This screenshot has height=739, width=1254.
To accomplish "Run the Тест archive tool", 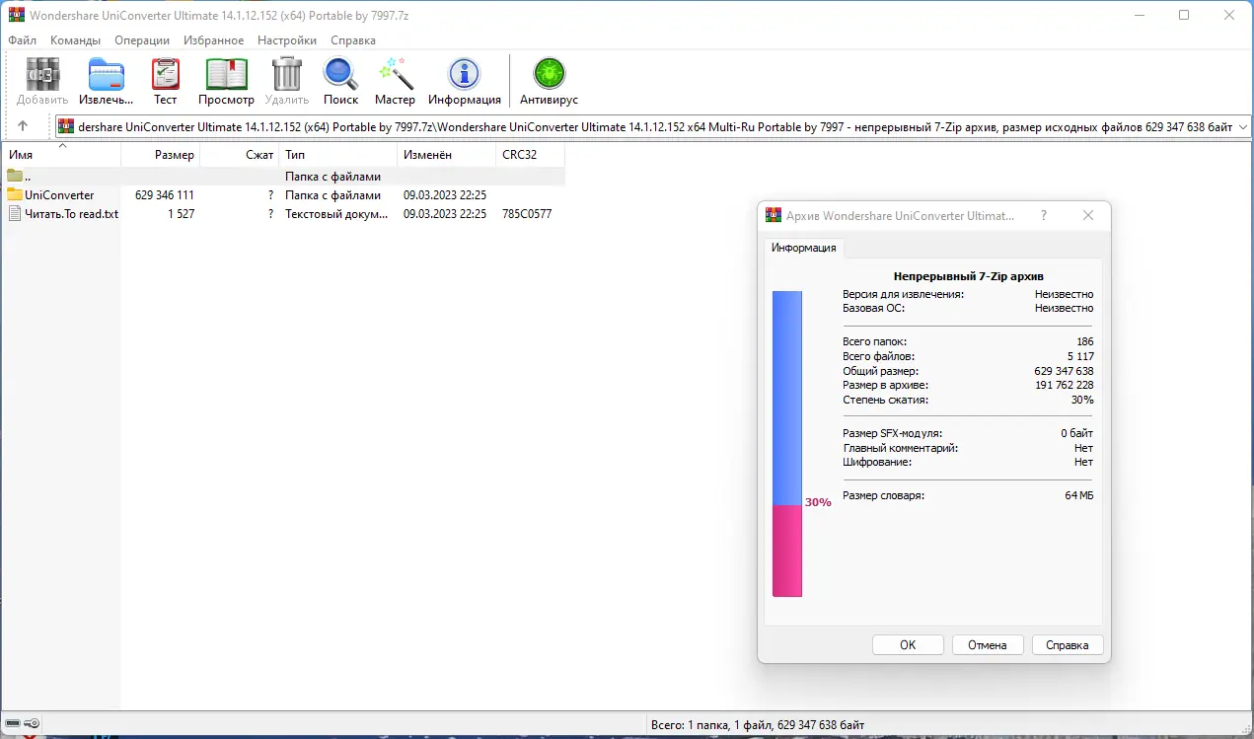I will click(x=164, y=74).
